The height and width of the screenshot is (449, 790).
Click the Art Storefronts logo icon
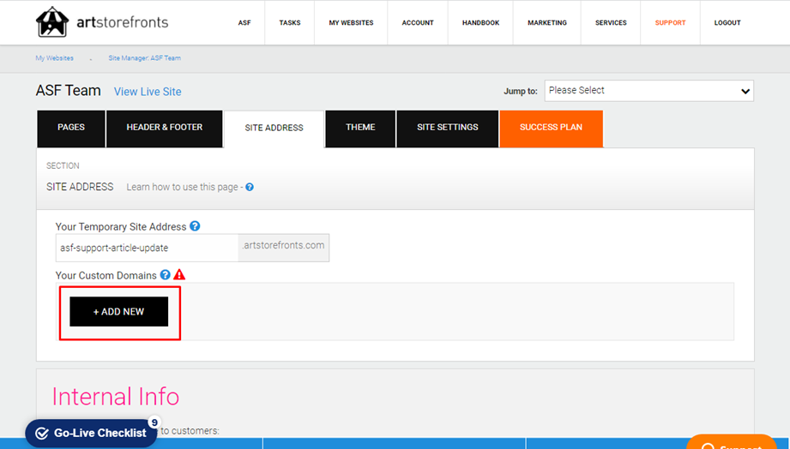(51, 22)
